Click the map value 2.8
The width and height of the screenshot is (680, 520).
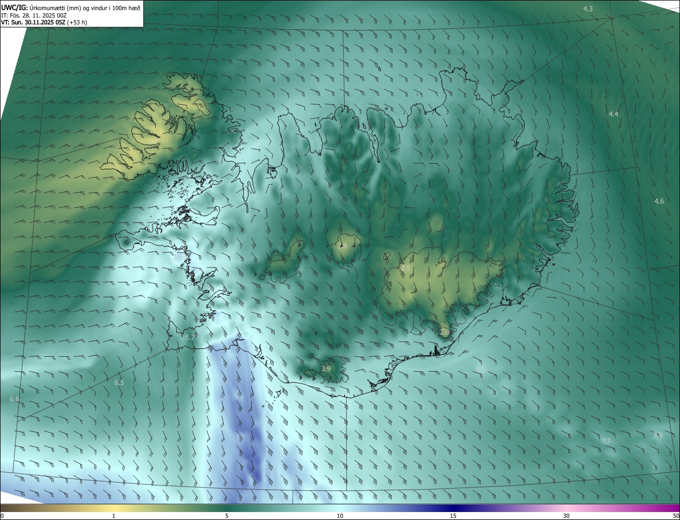pyautogui.click(x=342, y=246)
